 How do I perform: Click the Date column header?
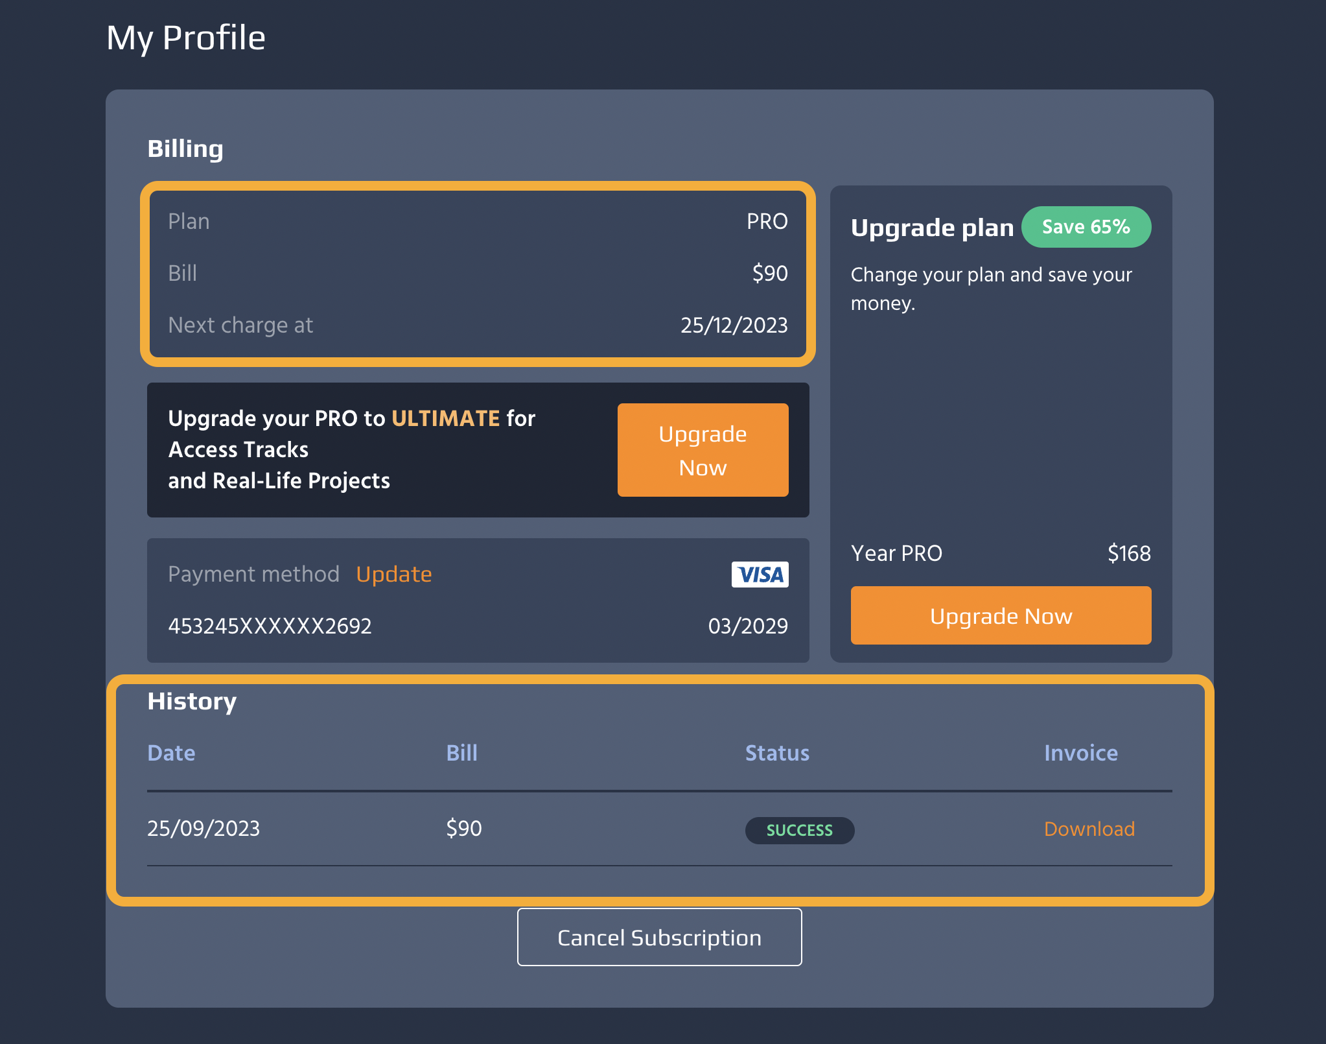(x=171, y=753)
